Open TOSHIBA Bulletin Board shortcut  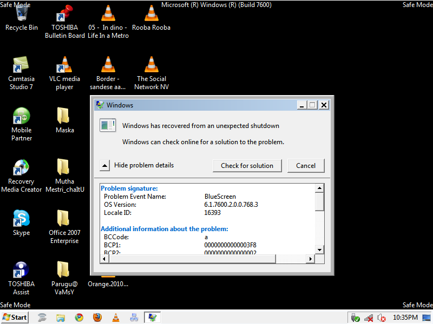tap(64, 22)
